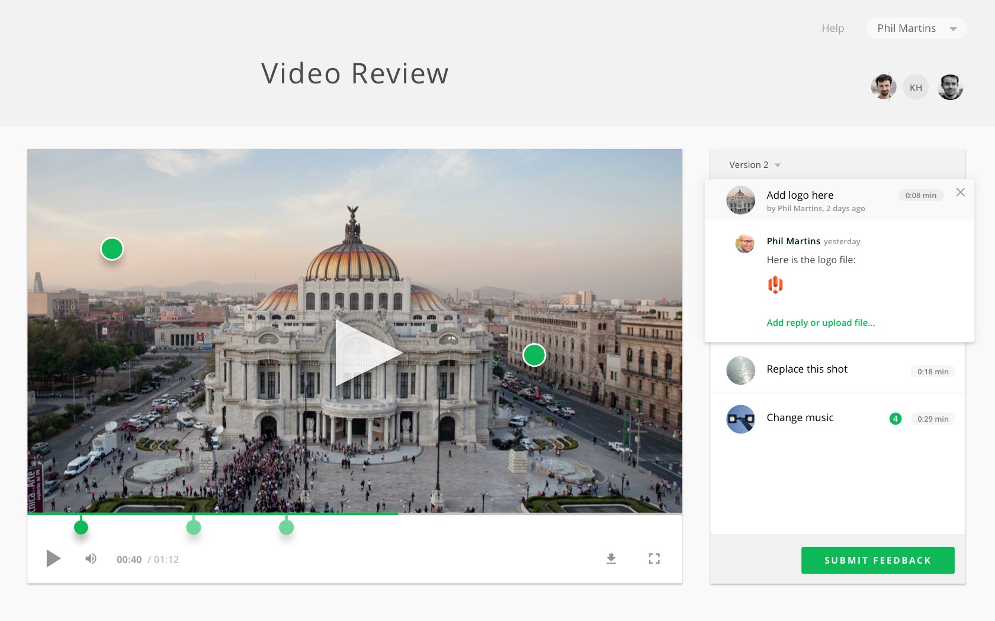Image resolution: width=995 pixels, height=621 pixels.
Task: Enter fullscreen mode with the fullscreen icon
Action: tap(654, 558)
